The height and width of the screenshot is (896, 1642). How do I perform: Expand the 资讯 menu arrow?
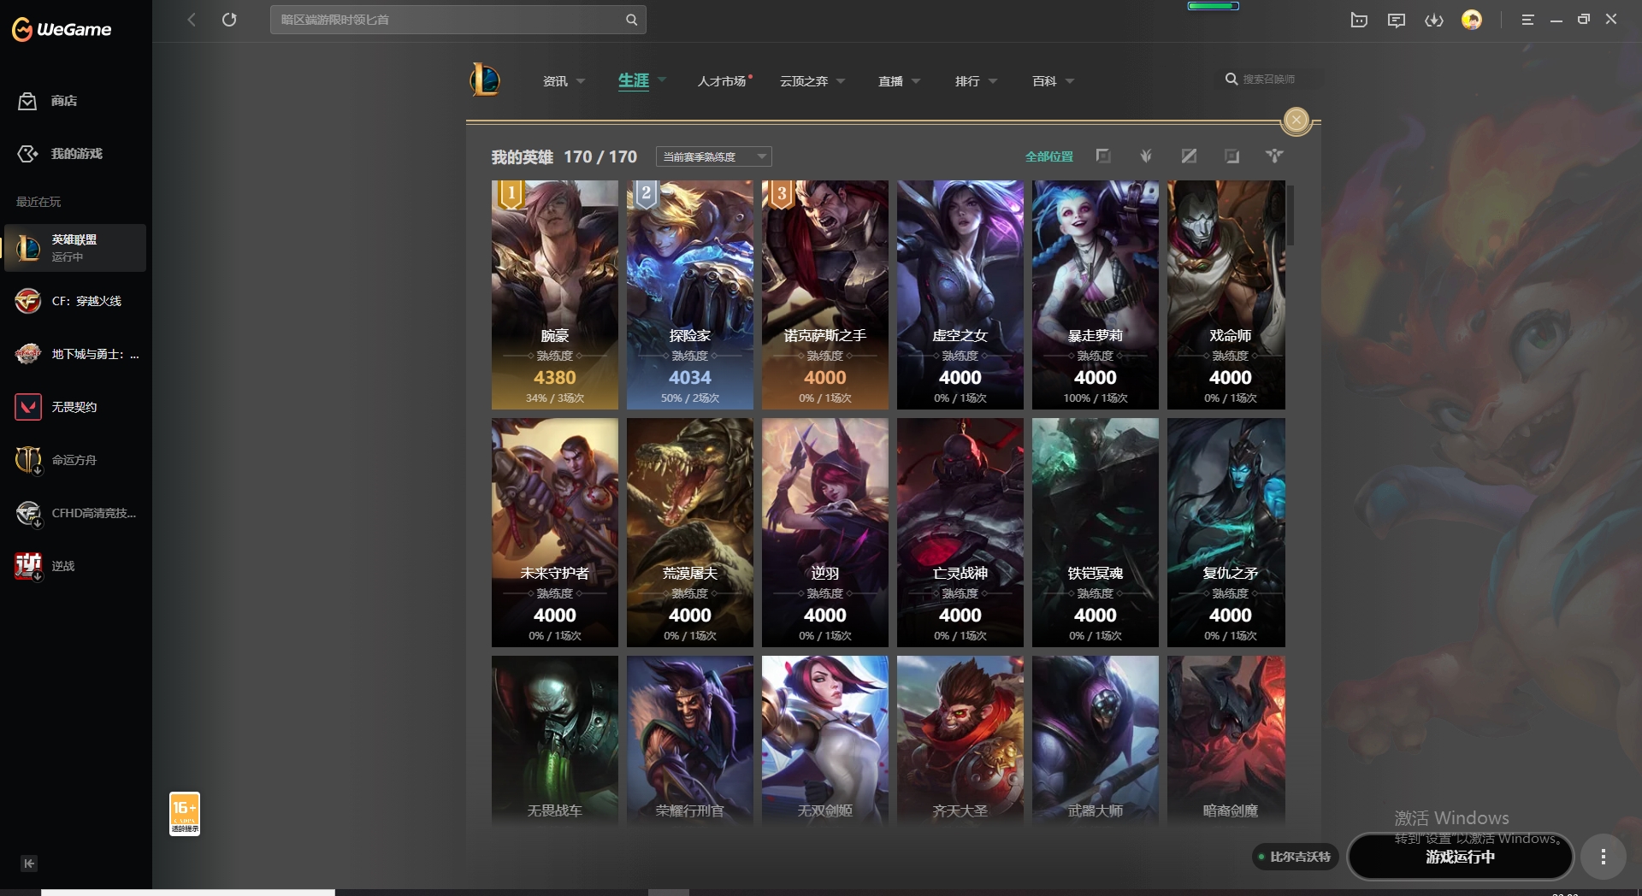581,81
